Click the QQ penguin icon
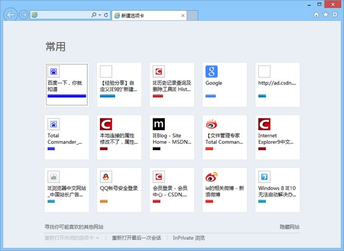The height and width of the screenshot is (251, 344). [x=106, y=177]
